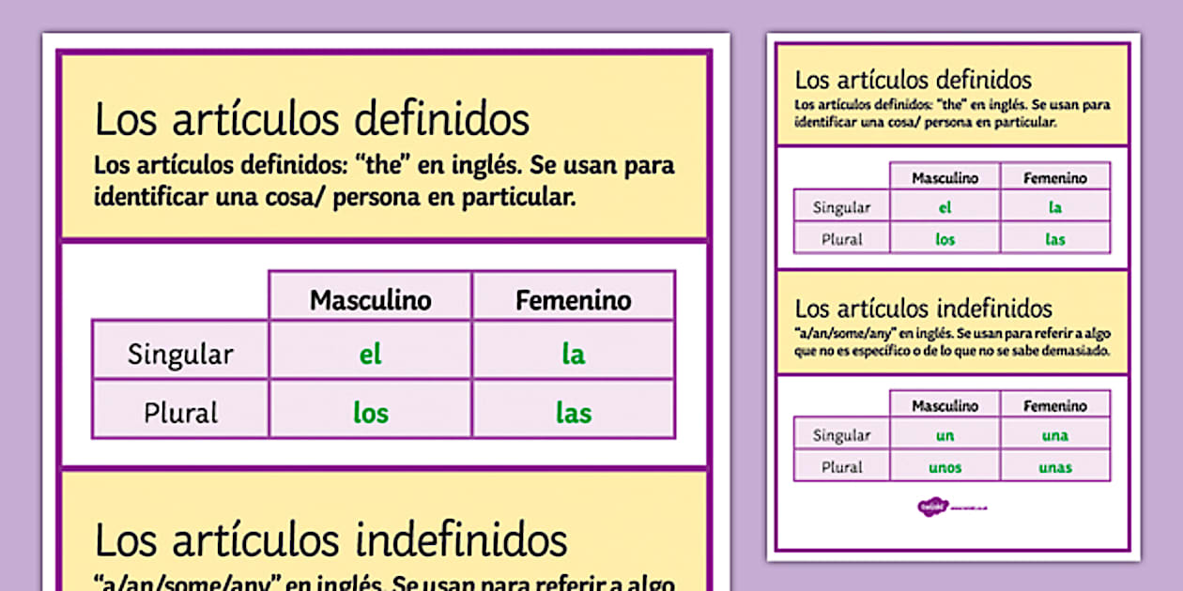Click the "Los artículos indefinidos" heading
Screen dimensions: 1183x591
pos(330,540)
